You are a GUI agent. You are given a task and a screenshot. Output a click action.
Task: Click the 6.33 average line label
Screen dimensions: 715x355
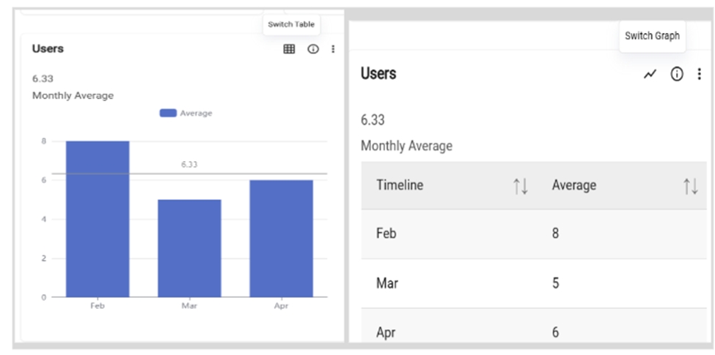click(189, 165)
